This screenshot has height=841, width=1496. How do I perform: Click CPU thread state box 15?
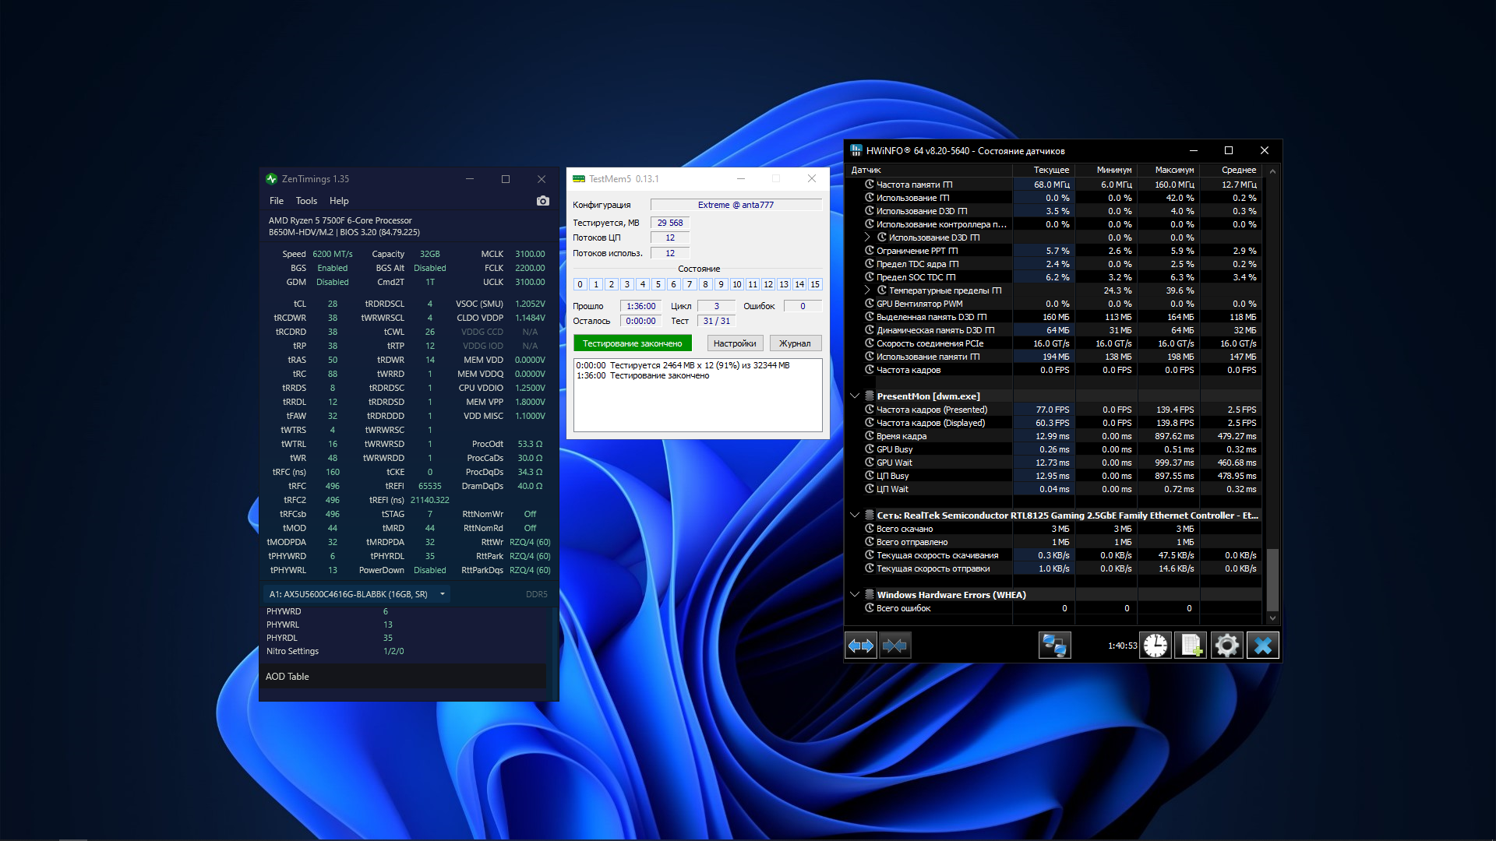click(x=815, y=284)
